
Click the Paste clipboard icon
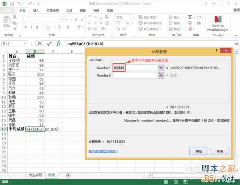coord(7,20)
